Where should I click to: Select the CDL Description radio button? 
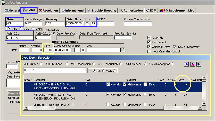click(x=121, y=64)
